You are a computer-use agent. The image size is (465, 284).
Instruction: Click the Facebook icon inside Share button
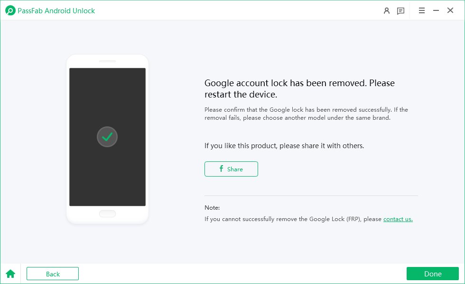pyautogui.click(x=221, y=169)
